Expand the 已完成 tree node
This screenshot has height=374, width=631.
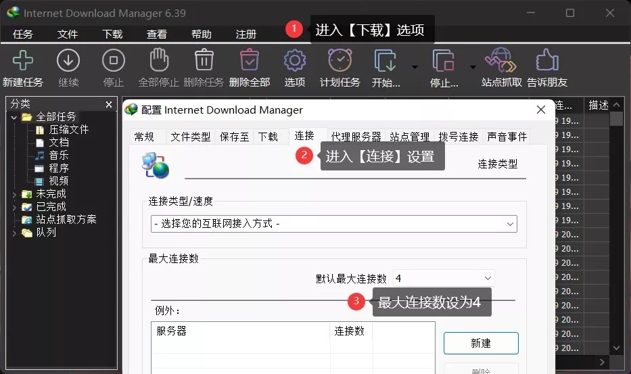pos(14,208)
